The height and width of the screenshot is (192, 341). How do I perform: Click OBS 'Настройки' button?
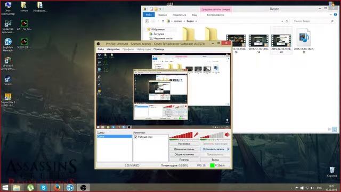pos(184,144)
